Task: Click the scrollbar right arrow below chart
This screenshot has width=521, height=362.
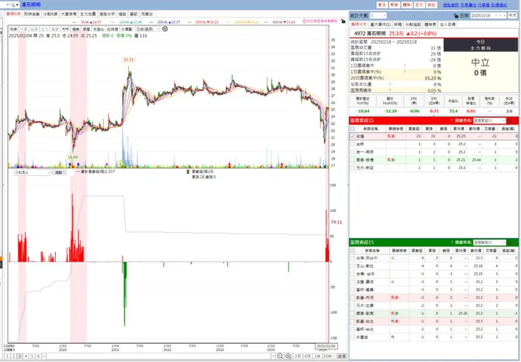Action: tap(273, 356)
